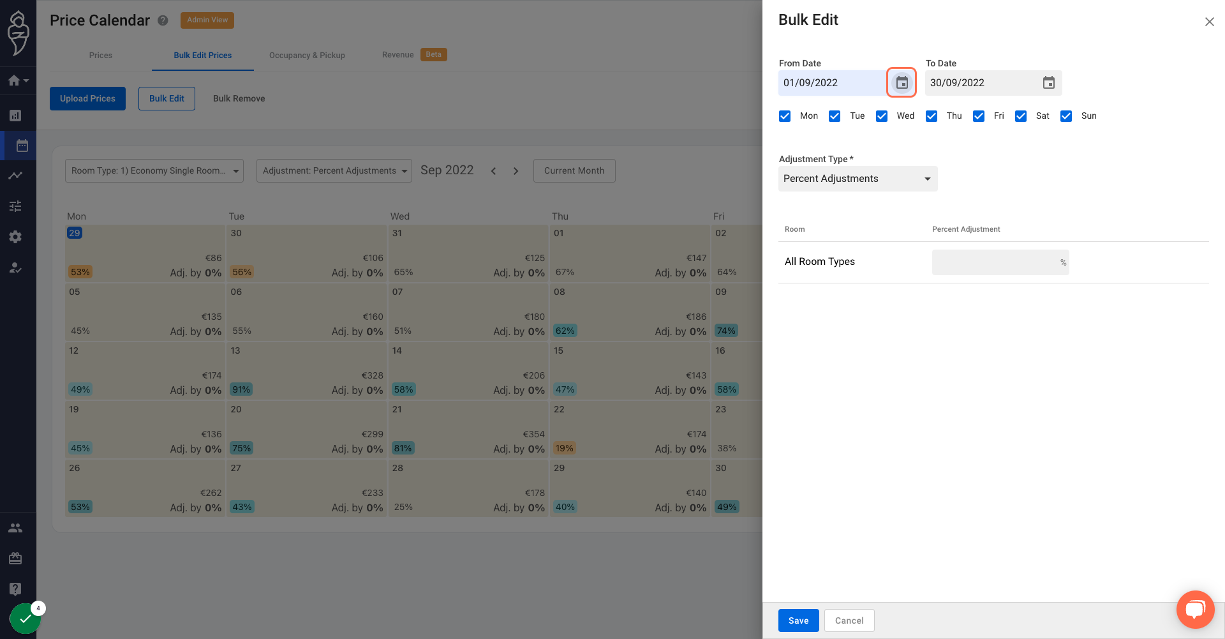
Task: Click the Save button
Action: point(798,620)
